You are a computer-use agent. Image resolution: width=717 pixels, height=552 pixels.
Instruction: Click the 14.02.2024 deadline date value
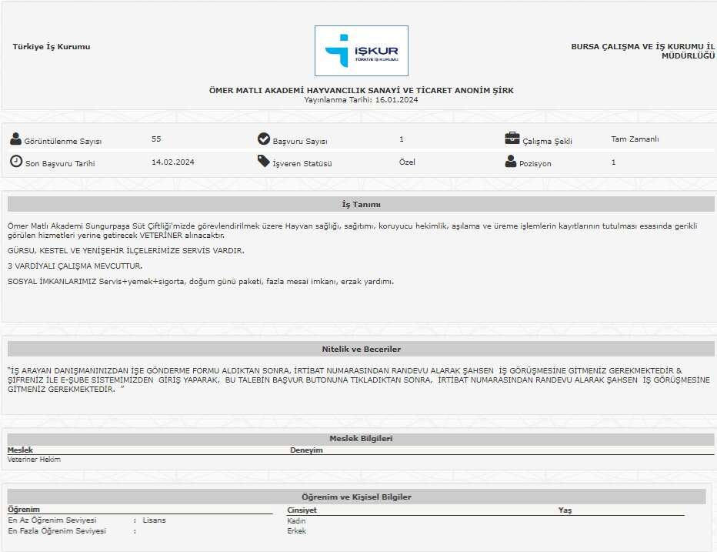pyautogui.click(x=173, y=162)
